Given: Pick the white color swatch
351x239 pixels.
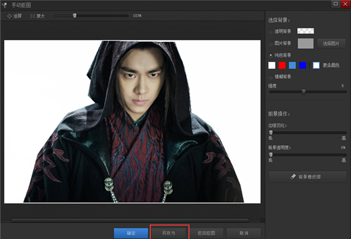Looking at the screenshot, I should [x=271, y=65].
